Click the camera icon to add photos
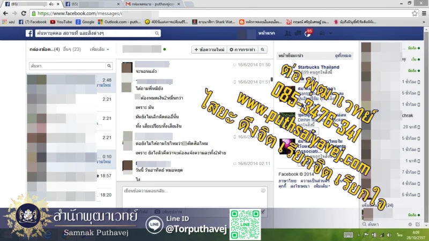This screenshot has width=429, height=241. [x=157, y=212]
